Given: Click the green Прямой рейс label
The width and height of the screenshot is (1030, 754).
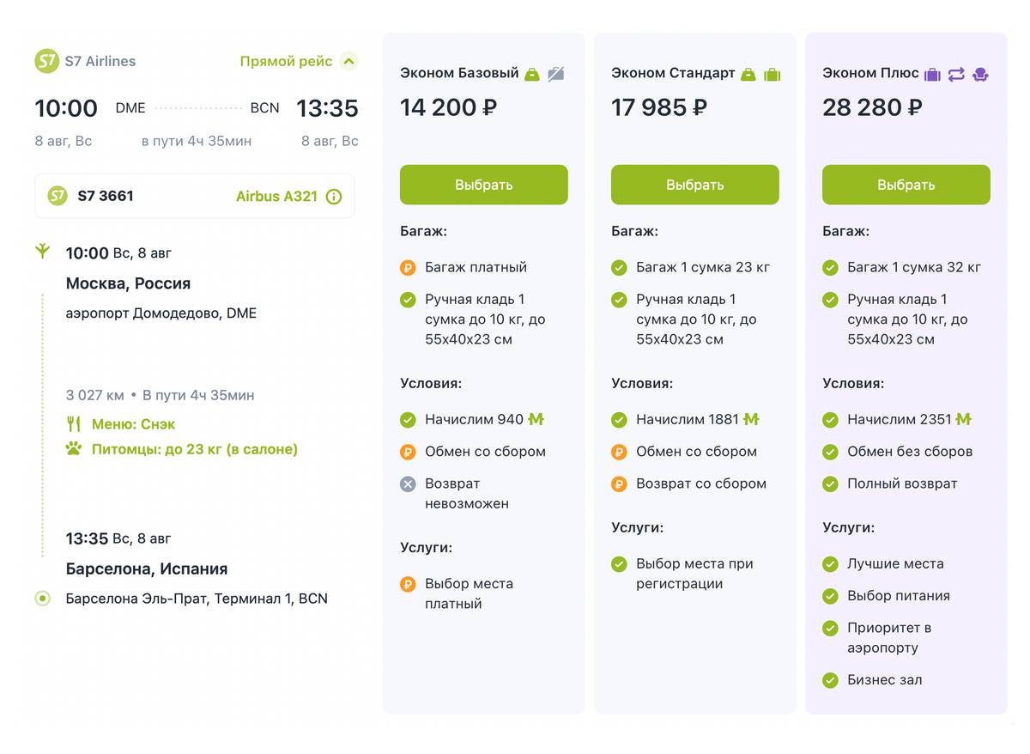Looking at the screenshot, I should (286, 61).
